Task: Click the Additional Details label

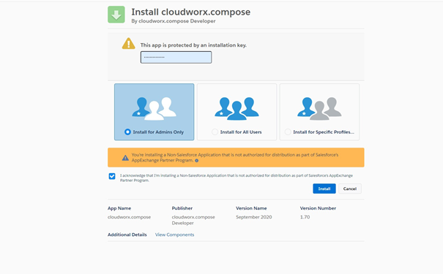Action: point(127,235)
